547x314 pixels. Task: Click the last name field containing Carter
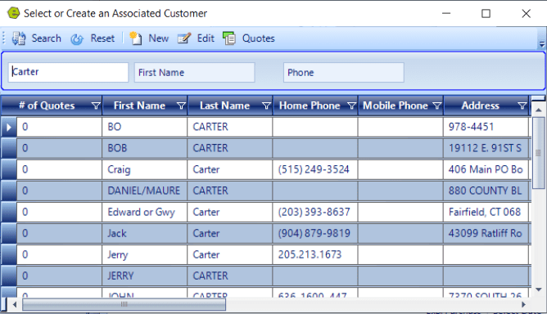[x=69, y=72]
